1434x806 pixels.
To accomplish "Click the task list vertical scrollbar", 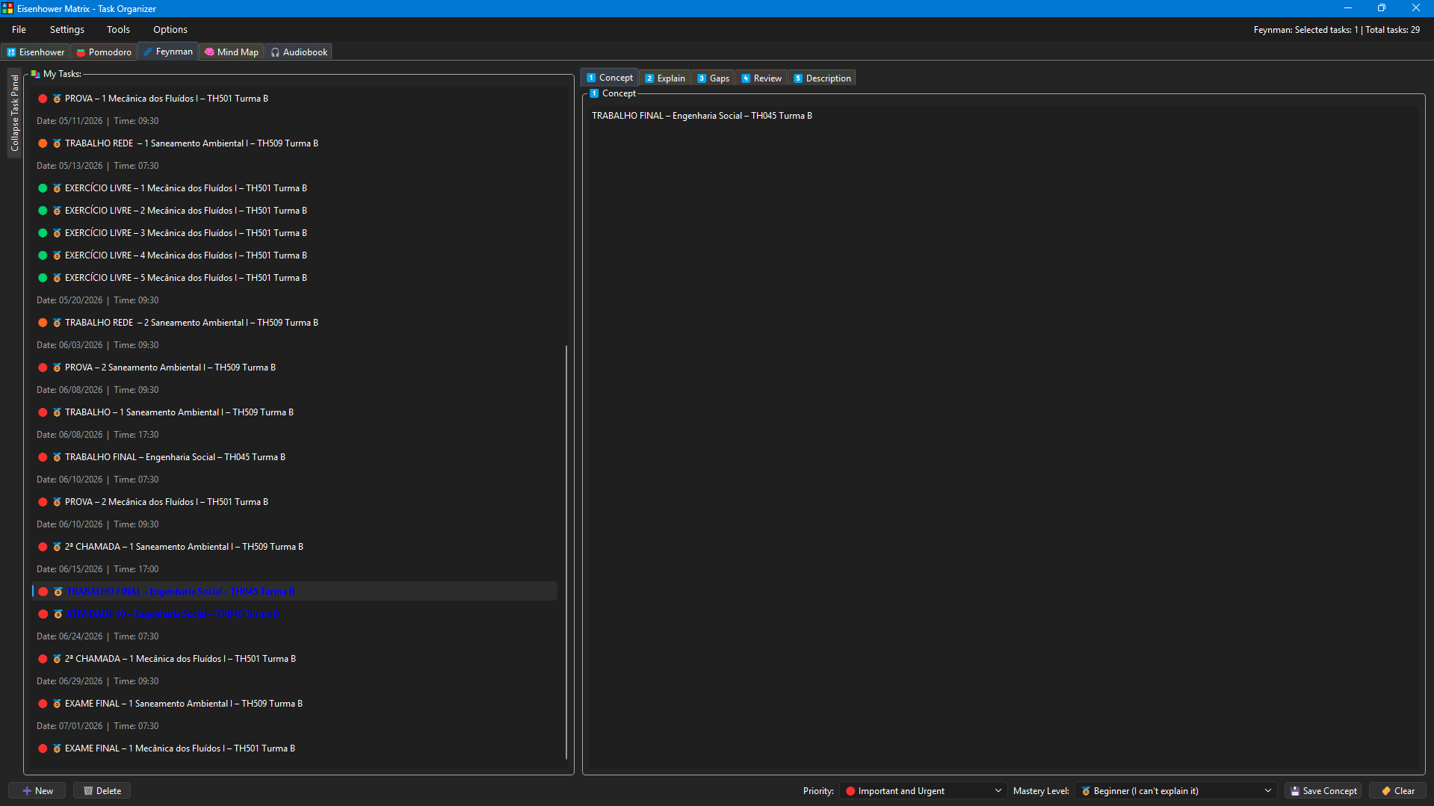I will point(566,553).
